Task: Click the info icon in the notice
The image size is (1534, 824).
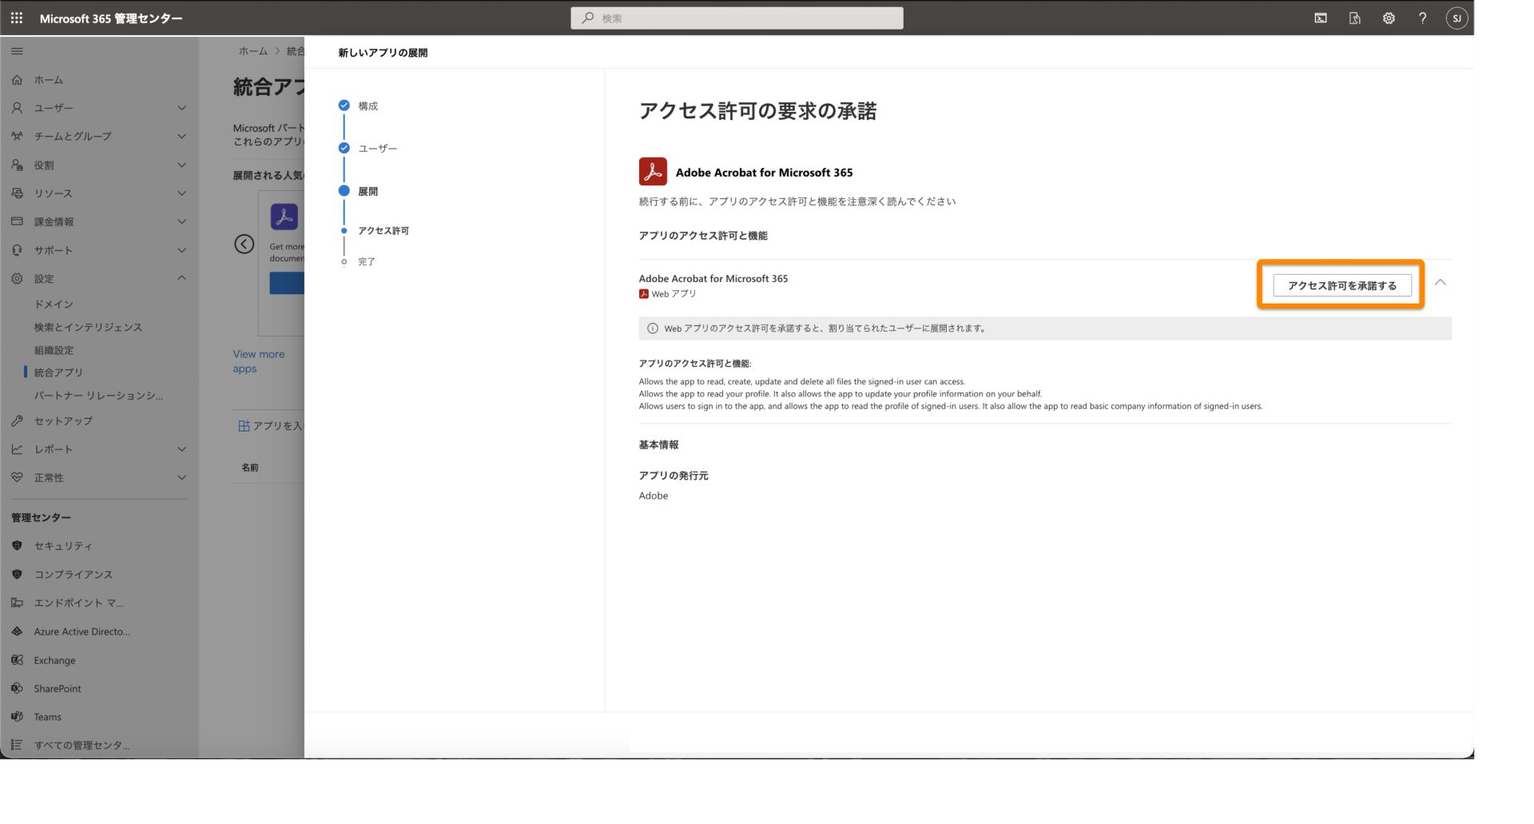Action: [x=653, y=328]
